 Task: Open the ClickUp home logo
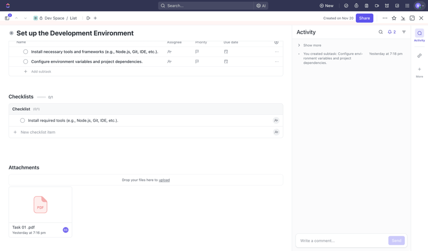pyautogui.click(x=7, y=5)
